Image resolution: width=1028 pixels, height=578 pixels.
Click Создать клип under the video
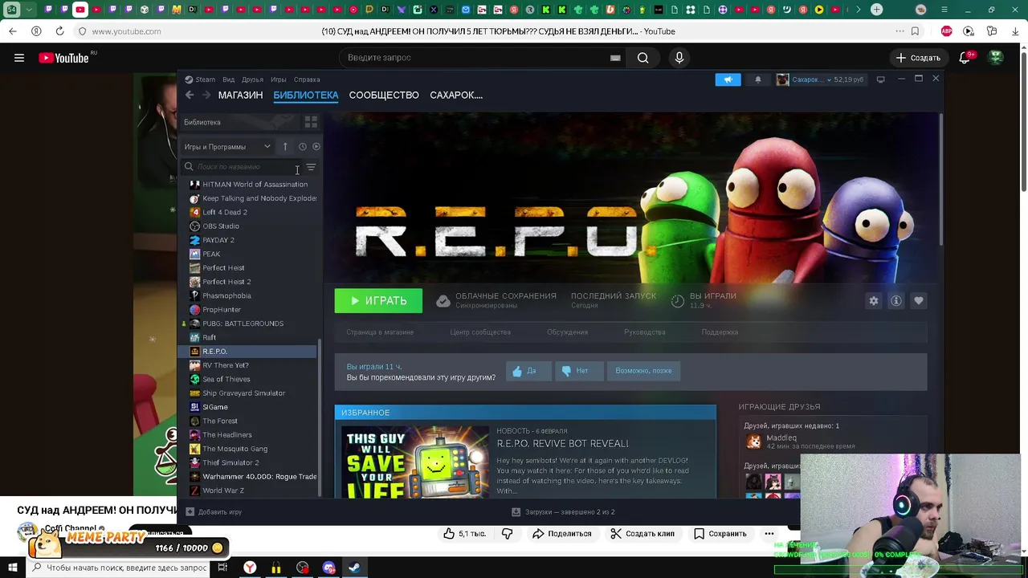pos(642,534)
